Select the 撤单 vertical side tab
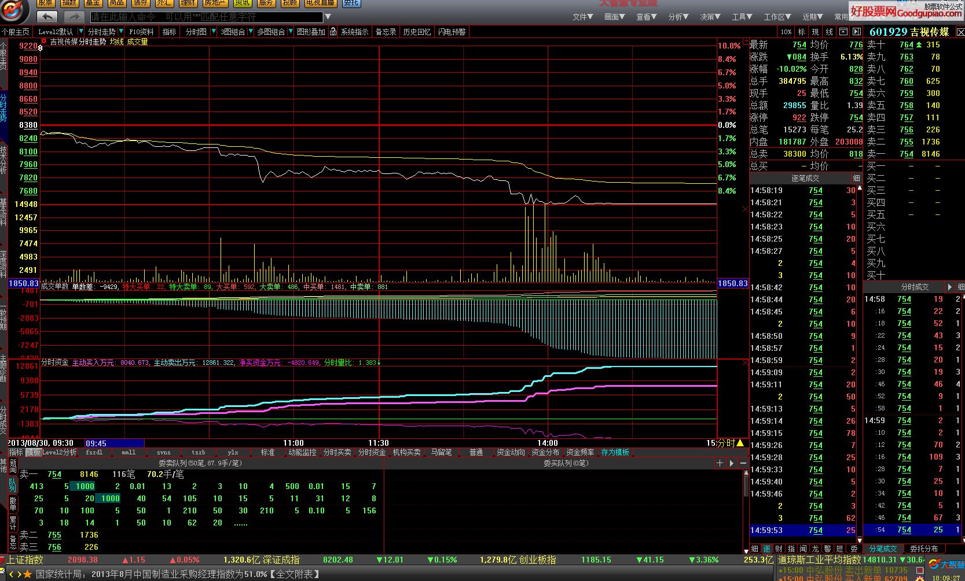The width and height of the screenshot is (965, 581). tap(13, 504)
